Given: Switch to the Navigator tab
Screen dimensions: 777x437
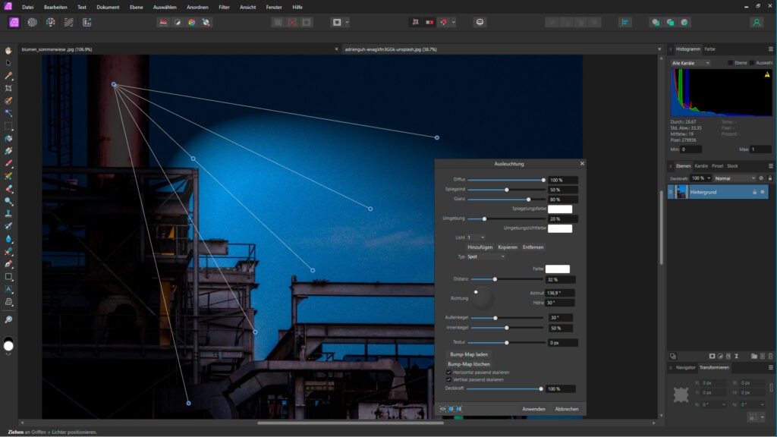Looking at the screenshot, I should coord(686,368).
